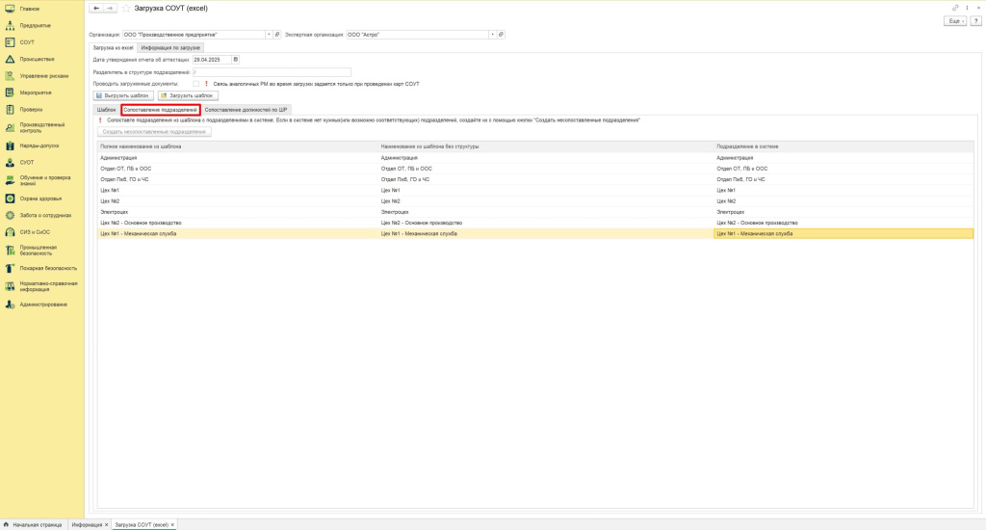Click the question mark help button
This screenshot has width=986, height=530.
[x=976, y=21]
